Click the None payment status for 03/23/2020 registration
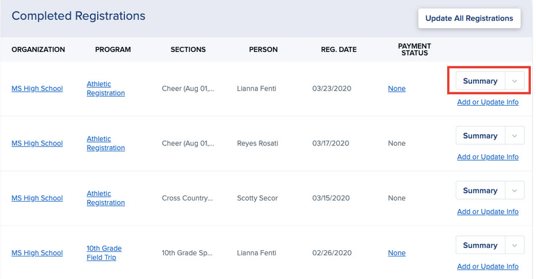The height and width of the screenshot is (279, 536). 396,89
